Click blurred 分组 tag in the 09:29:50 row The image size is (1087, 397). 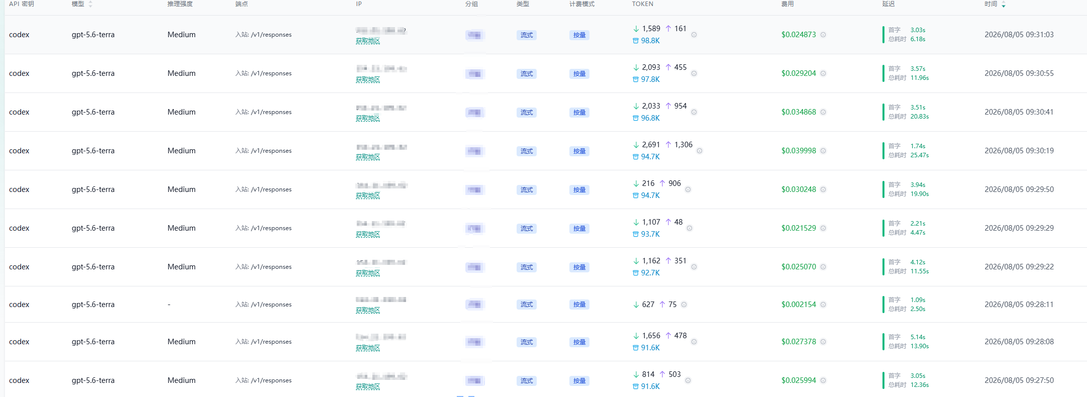474,190
